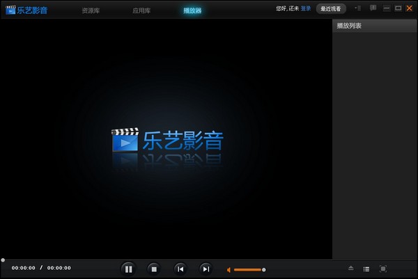This screenshot has width=418, height=279.
Task: Open the main menu list icon
Action: pyautogui.click(x=357, y=8)
